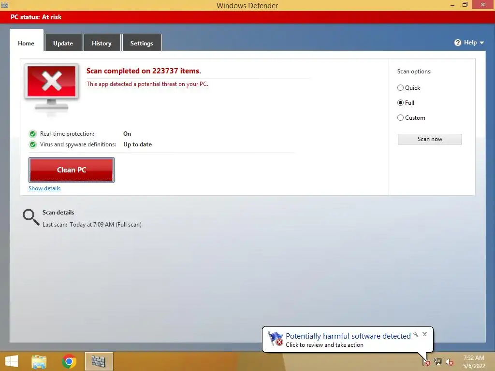Viewport: 495px width, 371px height.
Task: Open the Windows Defender title bar icon
Action: 4,5
